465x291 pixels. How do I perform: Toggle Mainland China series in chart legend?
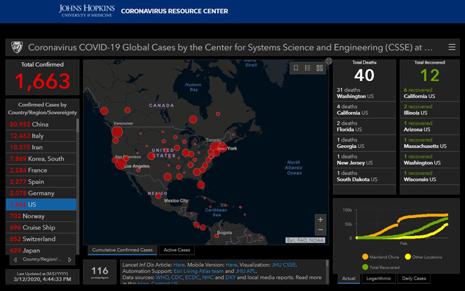[381, 257]
